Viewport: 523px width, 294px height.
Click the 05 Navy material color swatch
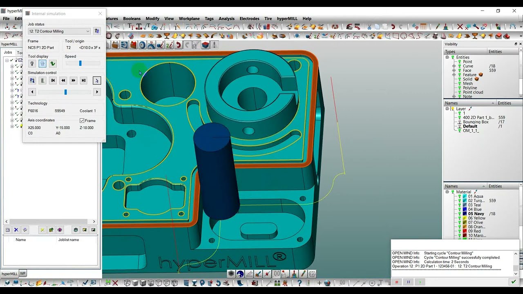(x=465, y=214)
